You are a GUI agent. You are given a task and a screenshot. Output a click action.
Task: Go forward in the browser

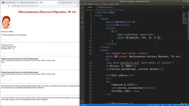pos(6,6)
